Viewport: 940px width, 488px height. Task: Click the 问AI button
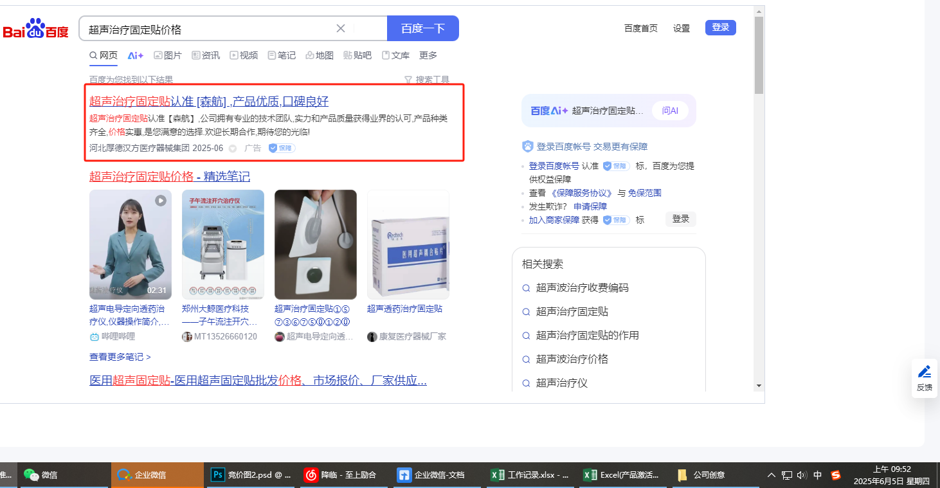[670, 111]
